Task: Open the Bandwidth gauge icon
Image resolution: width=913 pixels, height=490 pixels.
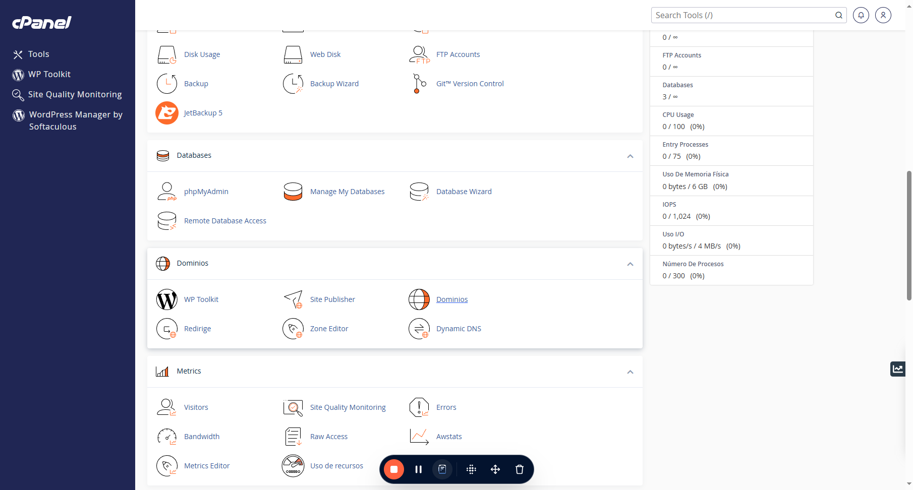Action: pos(167,437)
